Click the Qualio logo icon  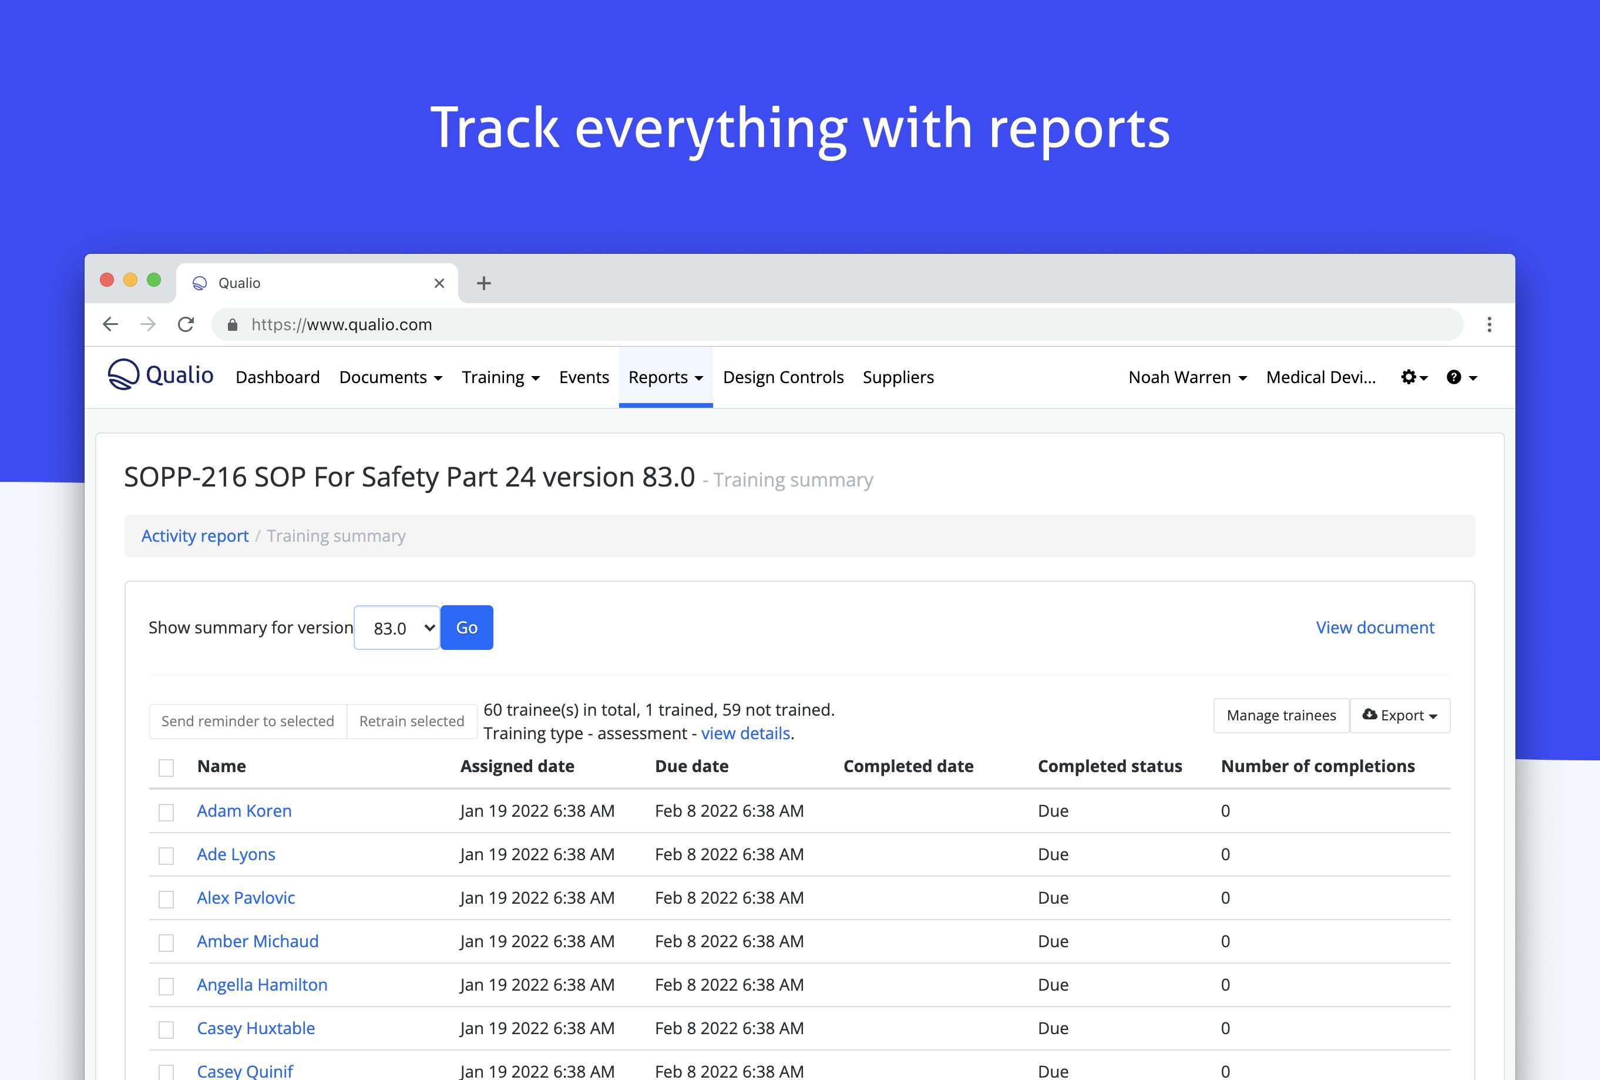(x=124, y=375)
